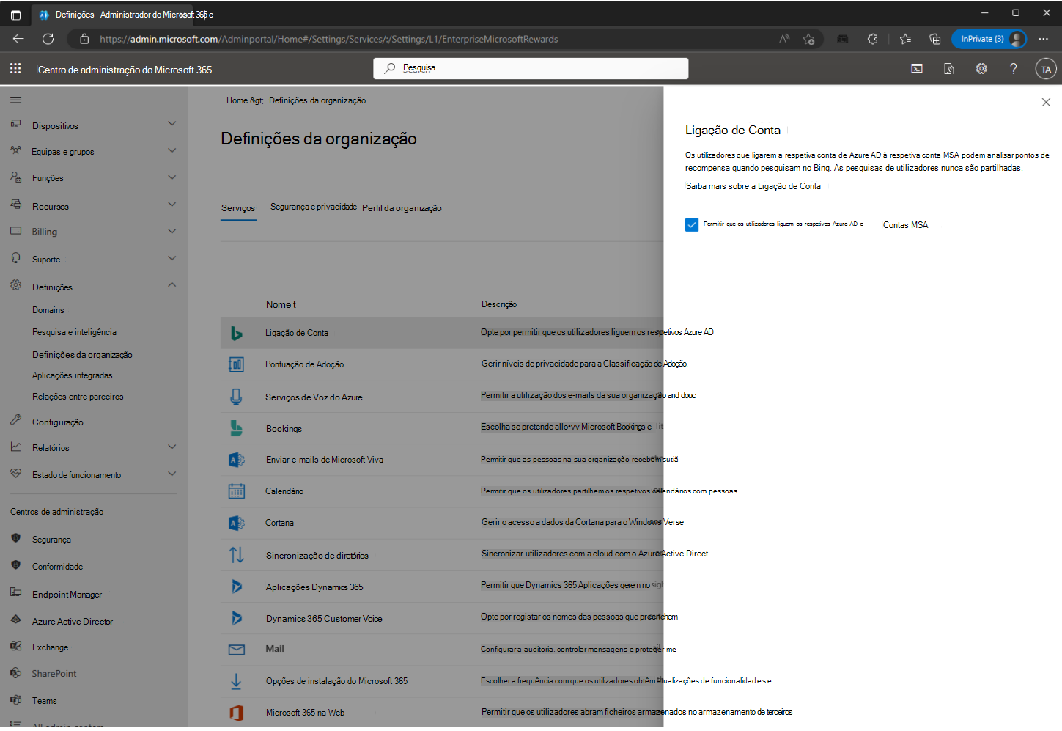Expand the Billing section chevron
The height and width of the screenshot is (731, 1062).
coord(172,231)
